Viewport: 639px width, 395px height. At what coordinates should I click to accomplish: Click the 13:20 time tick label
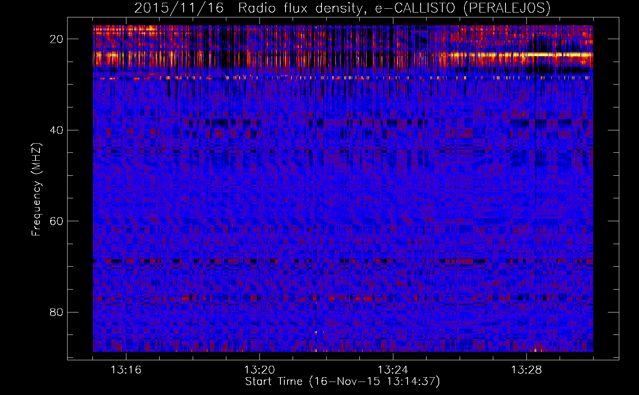click(x=259, y=370)
